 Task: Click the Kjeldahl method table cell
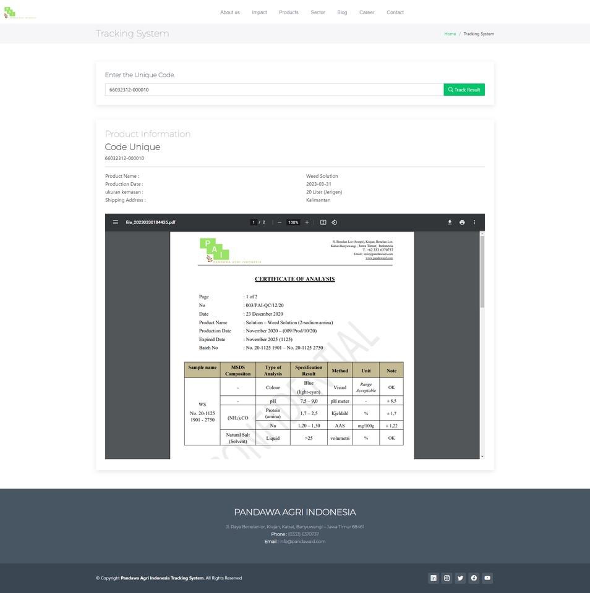340,413
